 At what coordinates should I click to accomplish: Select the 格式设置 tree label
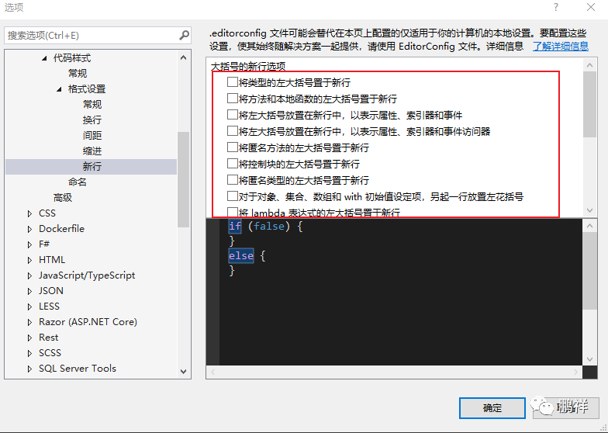click(87, 89)
